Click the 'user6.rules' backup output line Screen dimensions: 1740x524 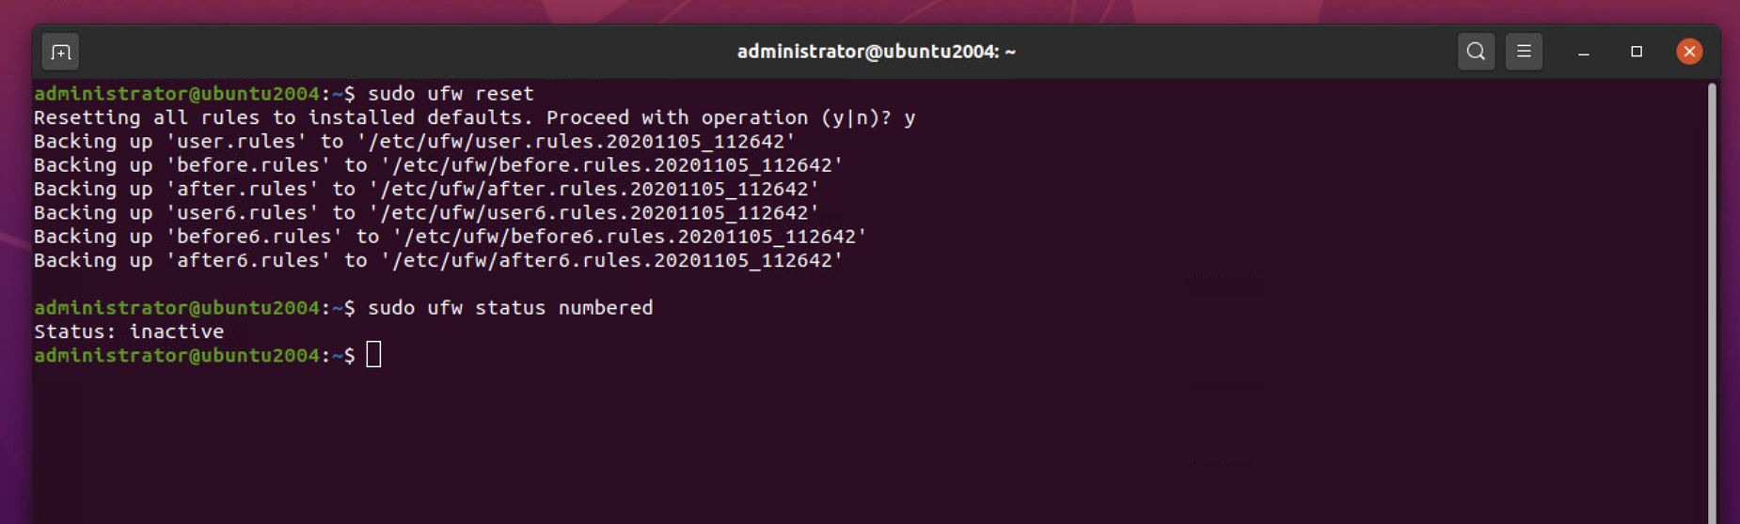pos(426,213)
